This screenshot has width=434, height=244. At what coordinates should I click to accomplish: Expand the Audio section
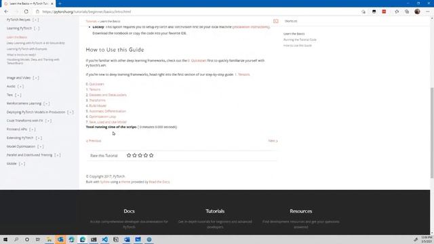click(x=20, y=86)
